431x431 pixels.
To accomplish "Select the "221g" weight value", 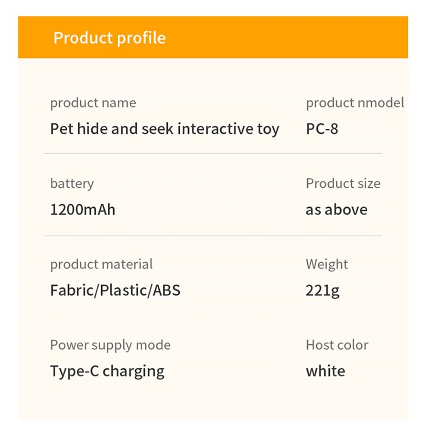I will [x=322, y=290].
